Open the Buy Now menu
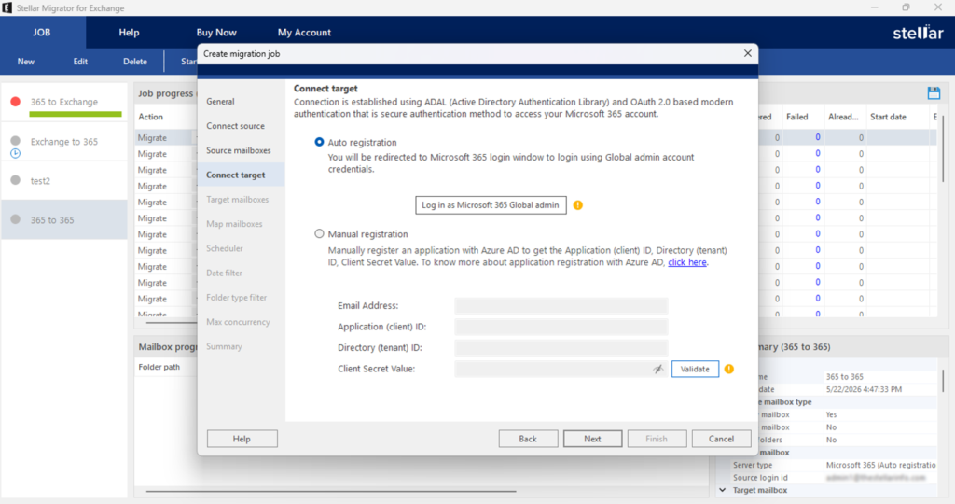This screenshot has height=504, width=955. tap(216, 33)
